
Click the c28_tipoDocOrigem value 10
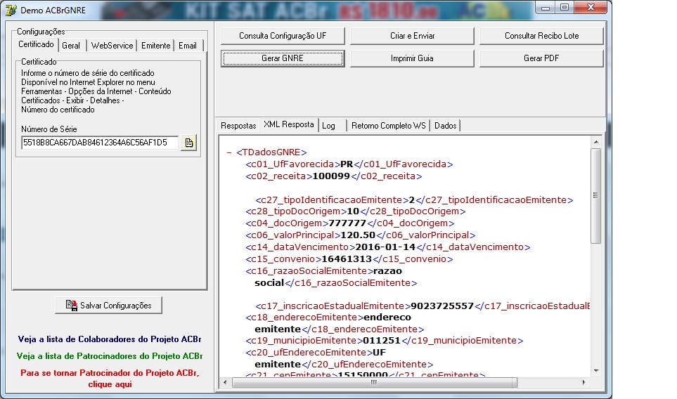coord(353,211)
